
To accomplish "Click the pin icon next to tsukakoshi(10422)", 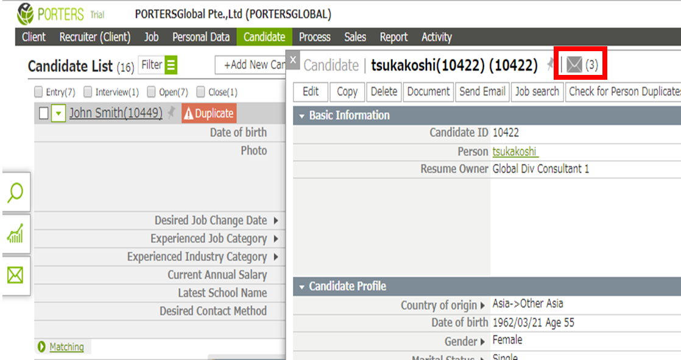I will [x=550, y=65].
